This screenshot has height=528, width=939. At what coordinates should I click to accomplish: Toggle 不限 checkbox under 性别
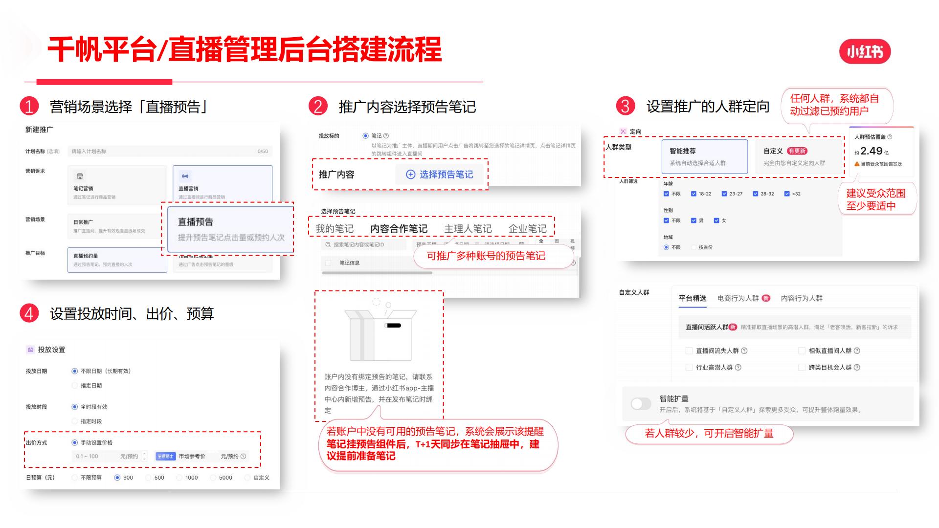click(x=666, y=220)
